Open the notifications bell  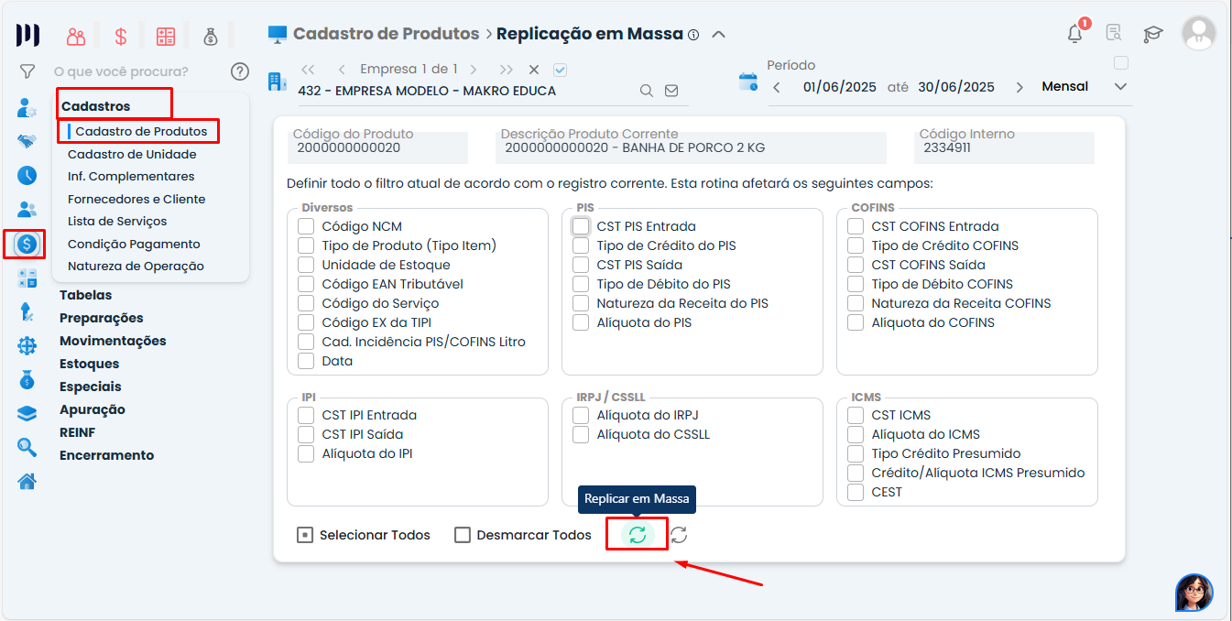click(1075, 34)
